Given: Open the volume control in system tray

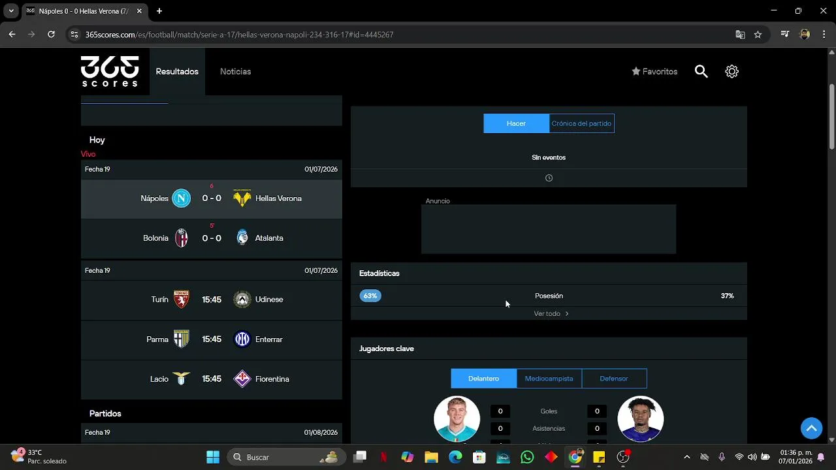Looking at the screenshot, I should click(x=752, y=457).
